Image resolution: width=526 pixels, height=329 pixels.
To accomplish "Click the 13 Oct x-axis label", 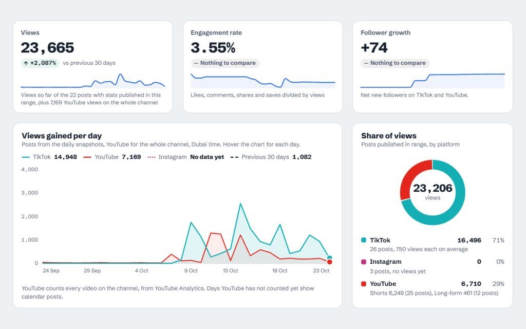I will [x=231, y=270].
